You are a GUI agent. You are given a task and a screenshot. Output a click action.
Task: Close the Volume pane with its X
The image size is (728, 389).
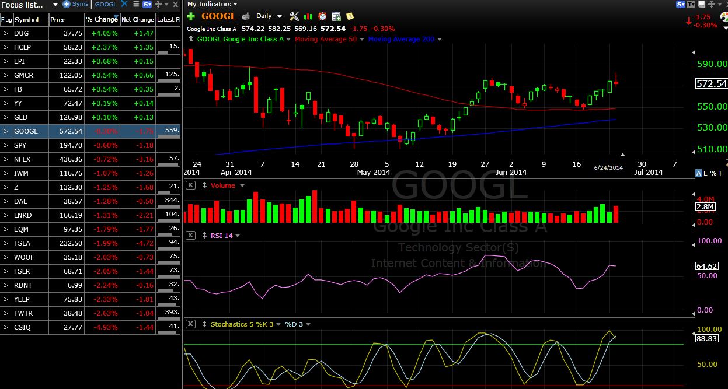(x=190, y=185)
